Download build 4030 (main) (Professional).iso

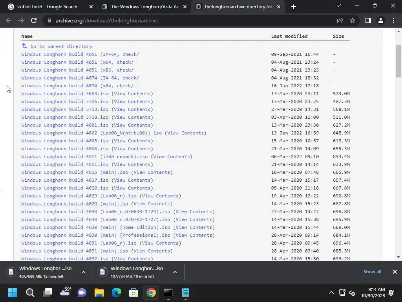pos(96,235)
